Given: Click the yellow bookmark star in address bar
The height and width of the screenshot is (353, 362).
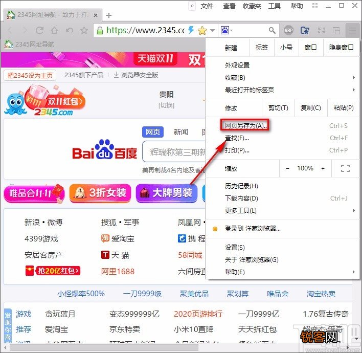Looking at the screenshot, I should click(202, 30).
